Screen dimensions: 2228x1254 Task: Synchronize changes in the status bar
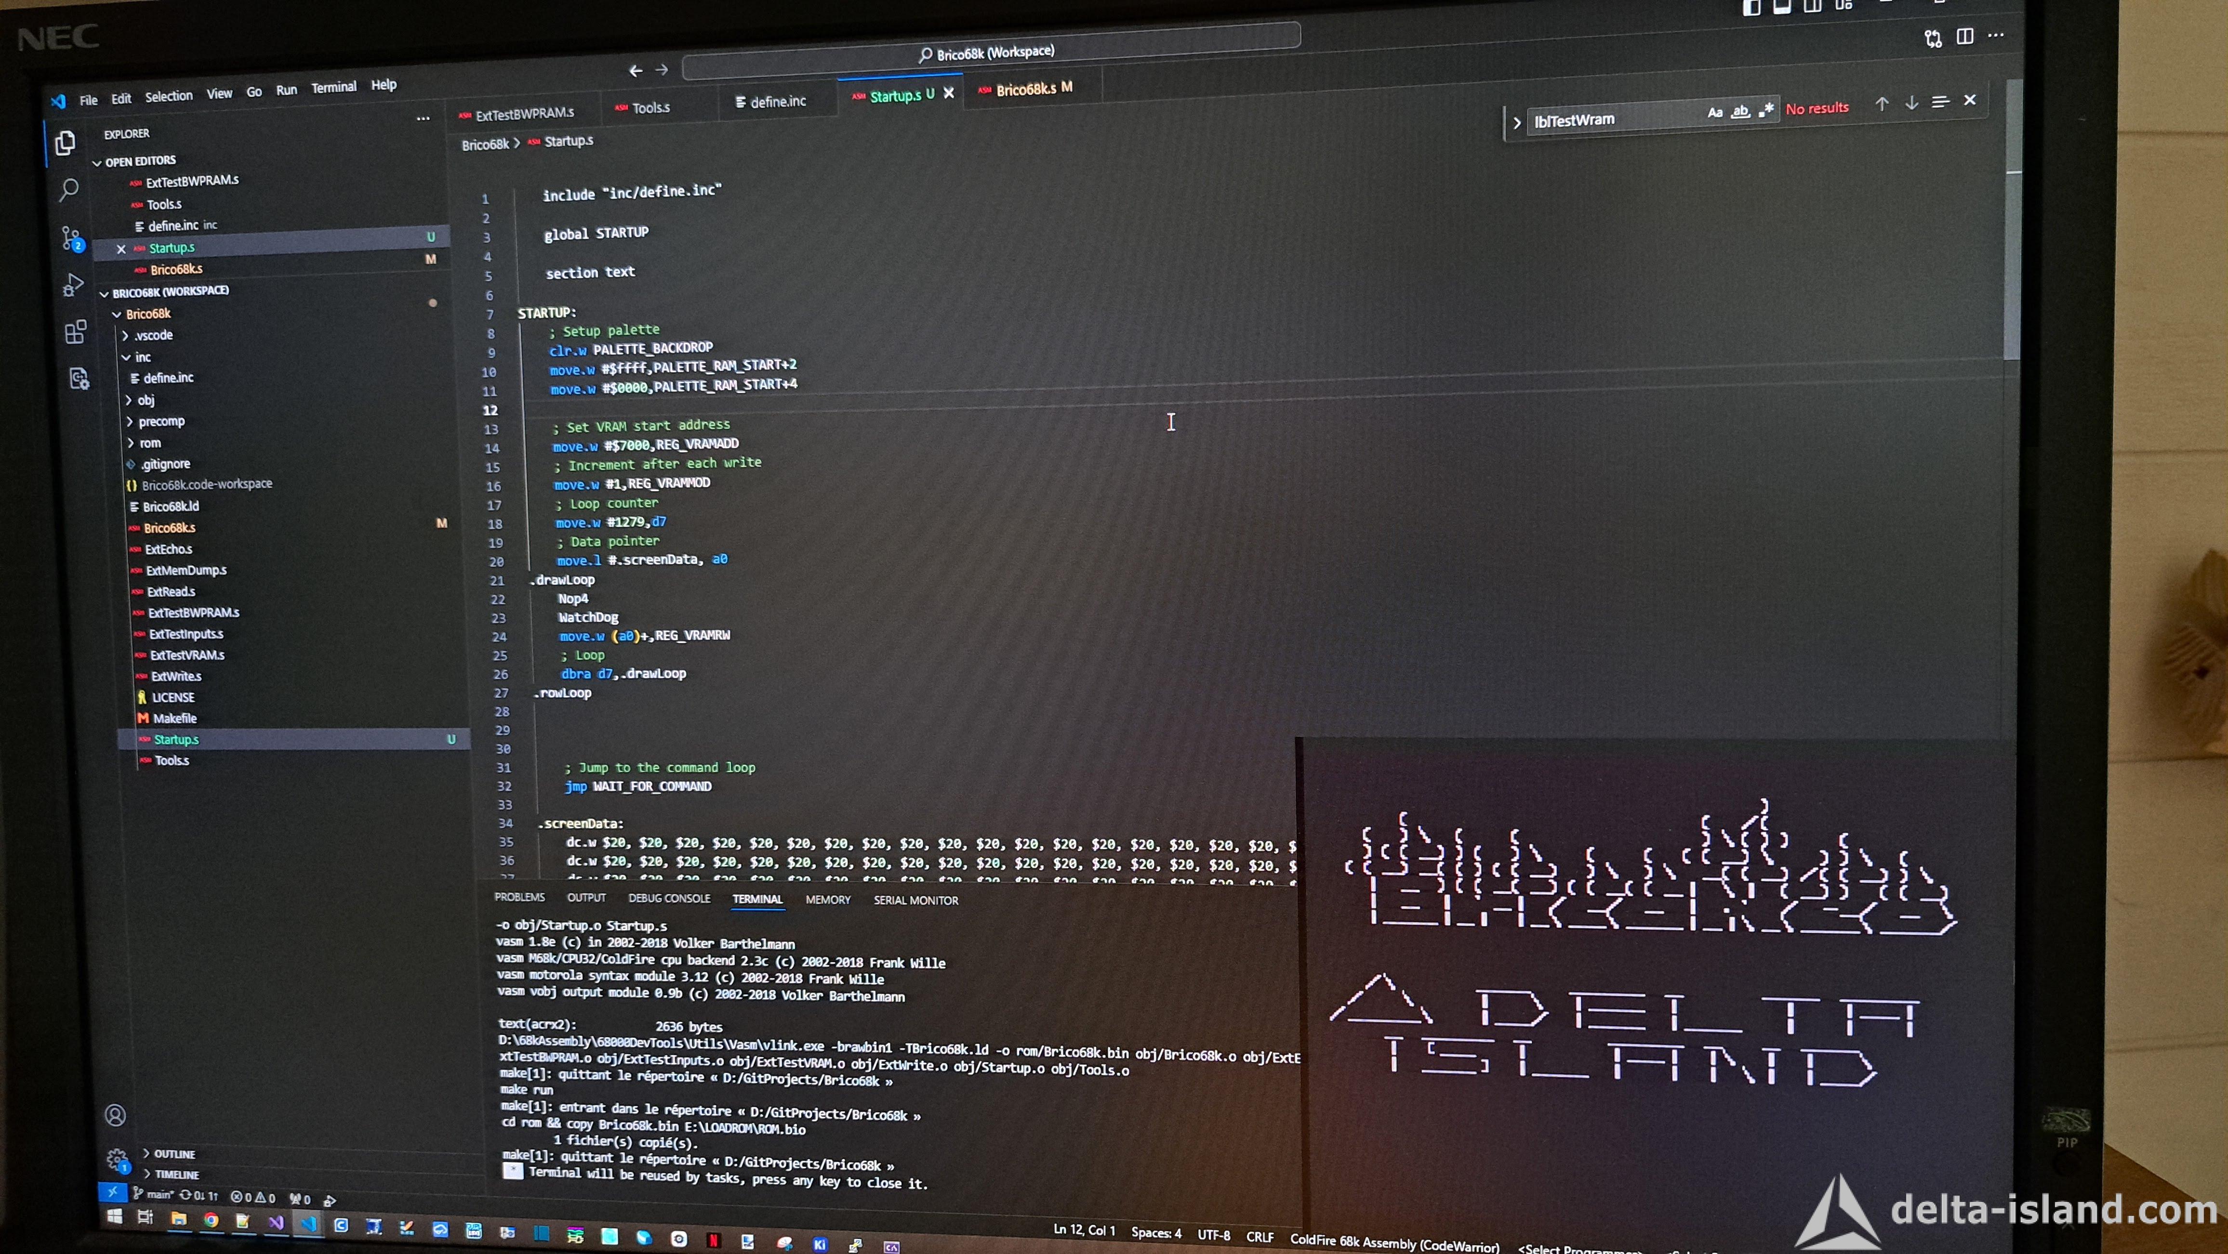pyautogui.click(x=199, y=1196)
